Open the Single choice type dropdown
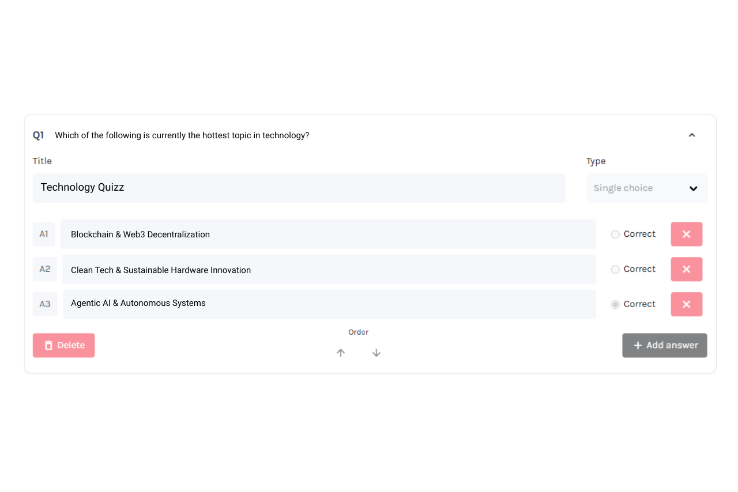Image resolution: width=738 pixels, height=492 pixels. (646, 188)
